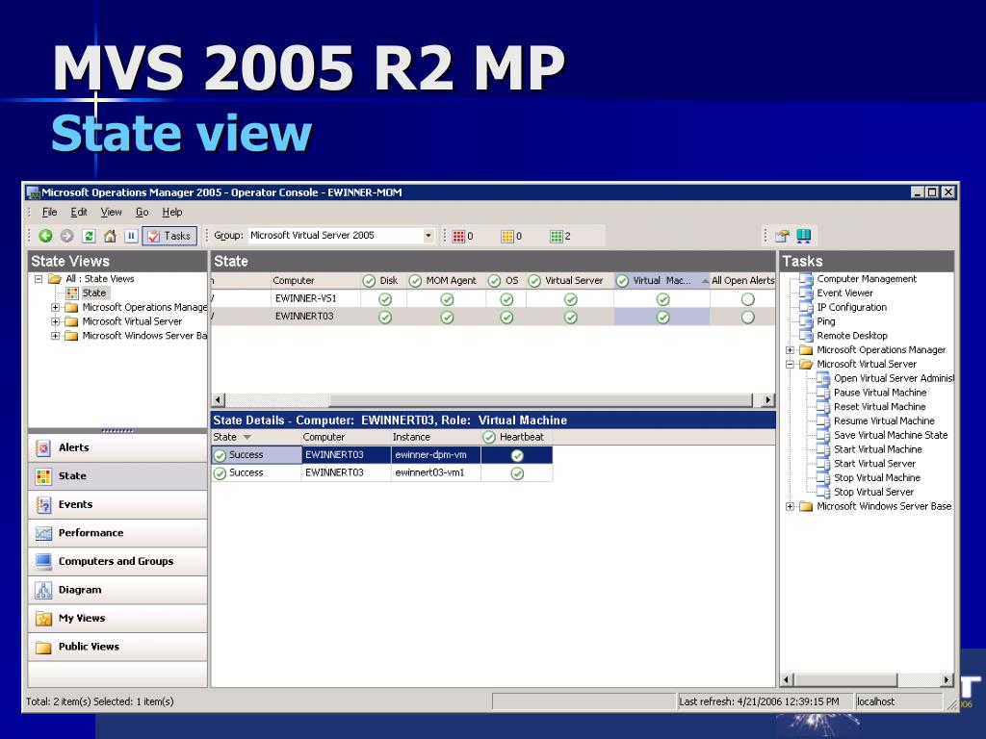Click the yellow warning state count icon
The height and width of the screenshot is (739, 986).
coord(507,237)
